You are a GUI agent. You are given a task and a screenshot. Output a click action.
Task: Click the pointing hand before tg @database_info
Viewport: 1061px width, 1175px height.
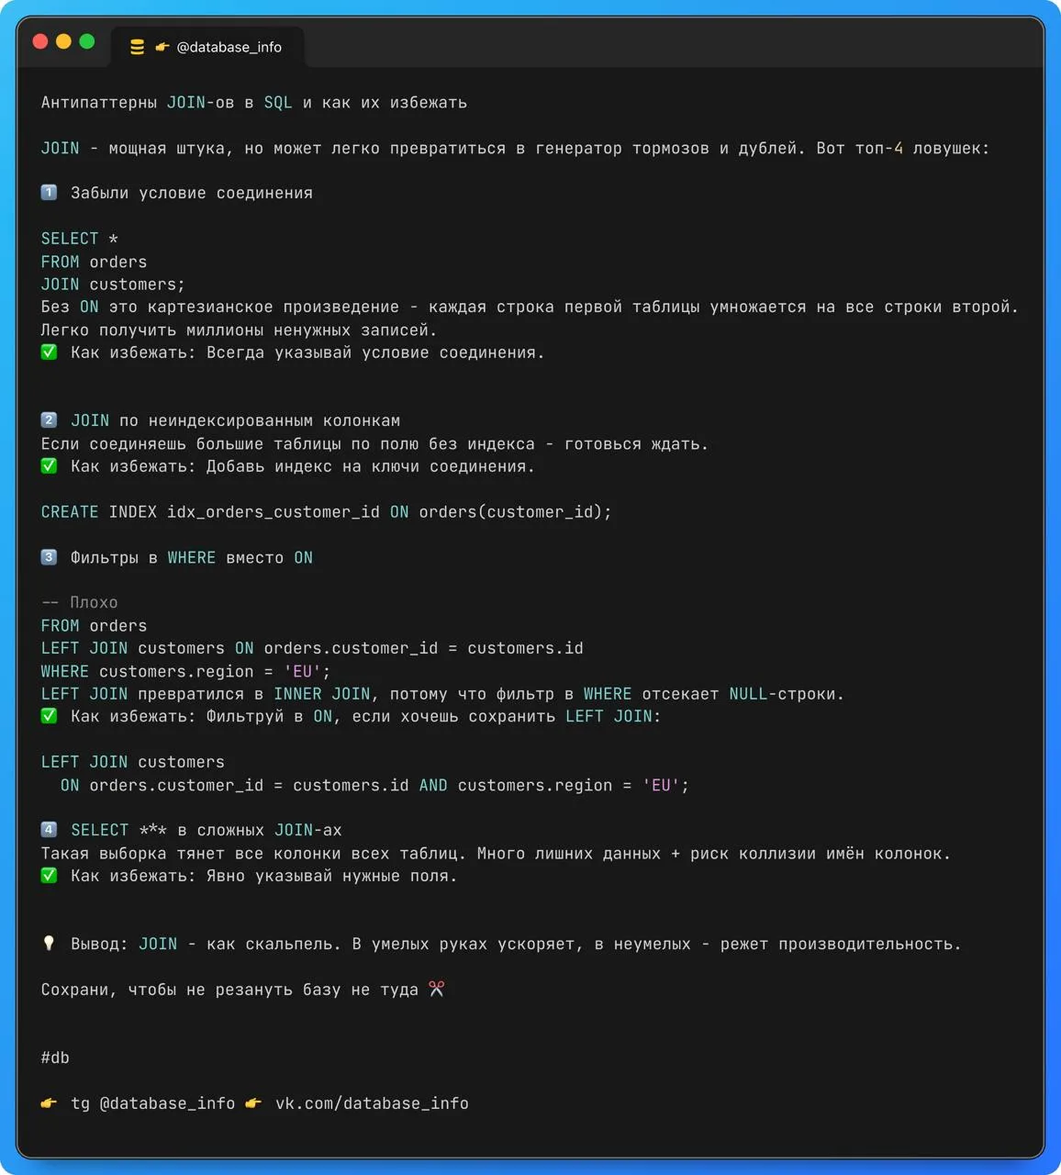(50, 1103)
